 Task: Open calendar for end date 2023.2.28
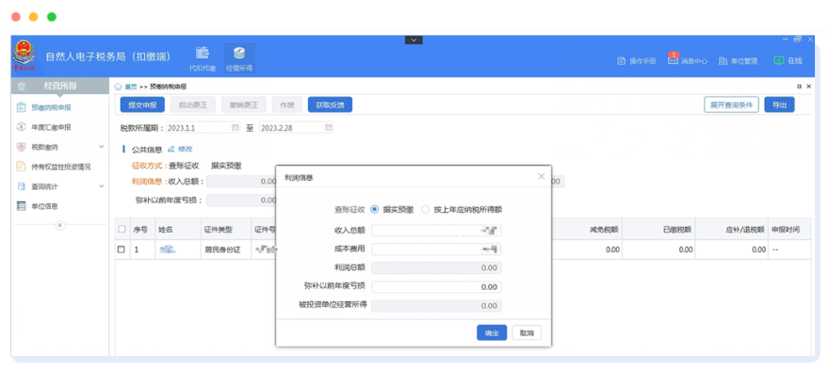329,127
